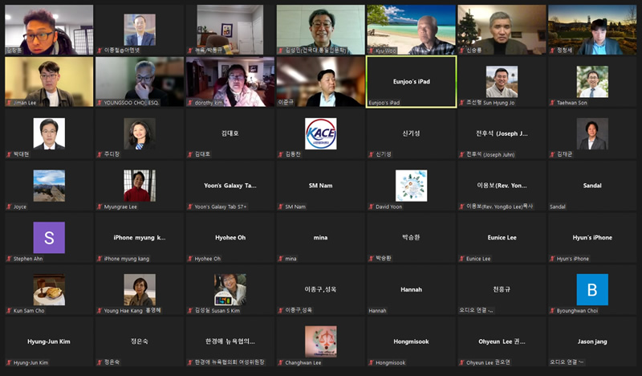Screen dimensions: 642x376
Task: Click muted mic icon next to Changhwan Lee
Action: pyautogui.click(x=281, y=362)
